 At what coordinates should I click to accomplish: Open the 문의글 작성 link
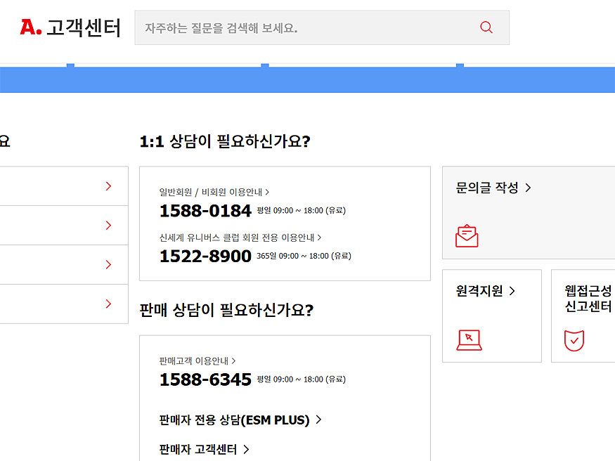493,188
